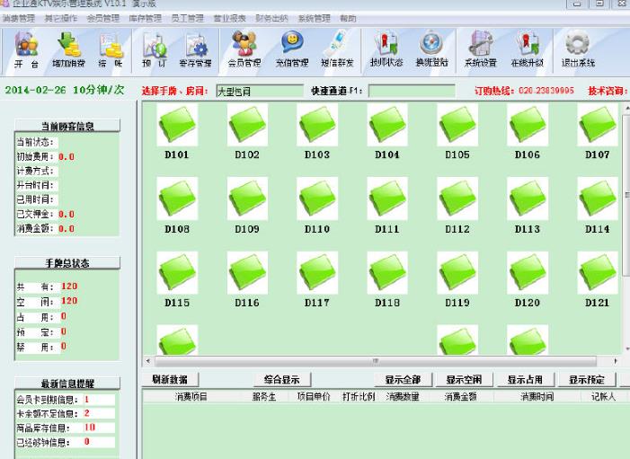
Task: Click the 消费金额 column header
Action: click(460, 397)
